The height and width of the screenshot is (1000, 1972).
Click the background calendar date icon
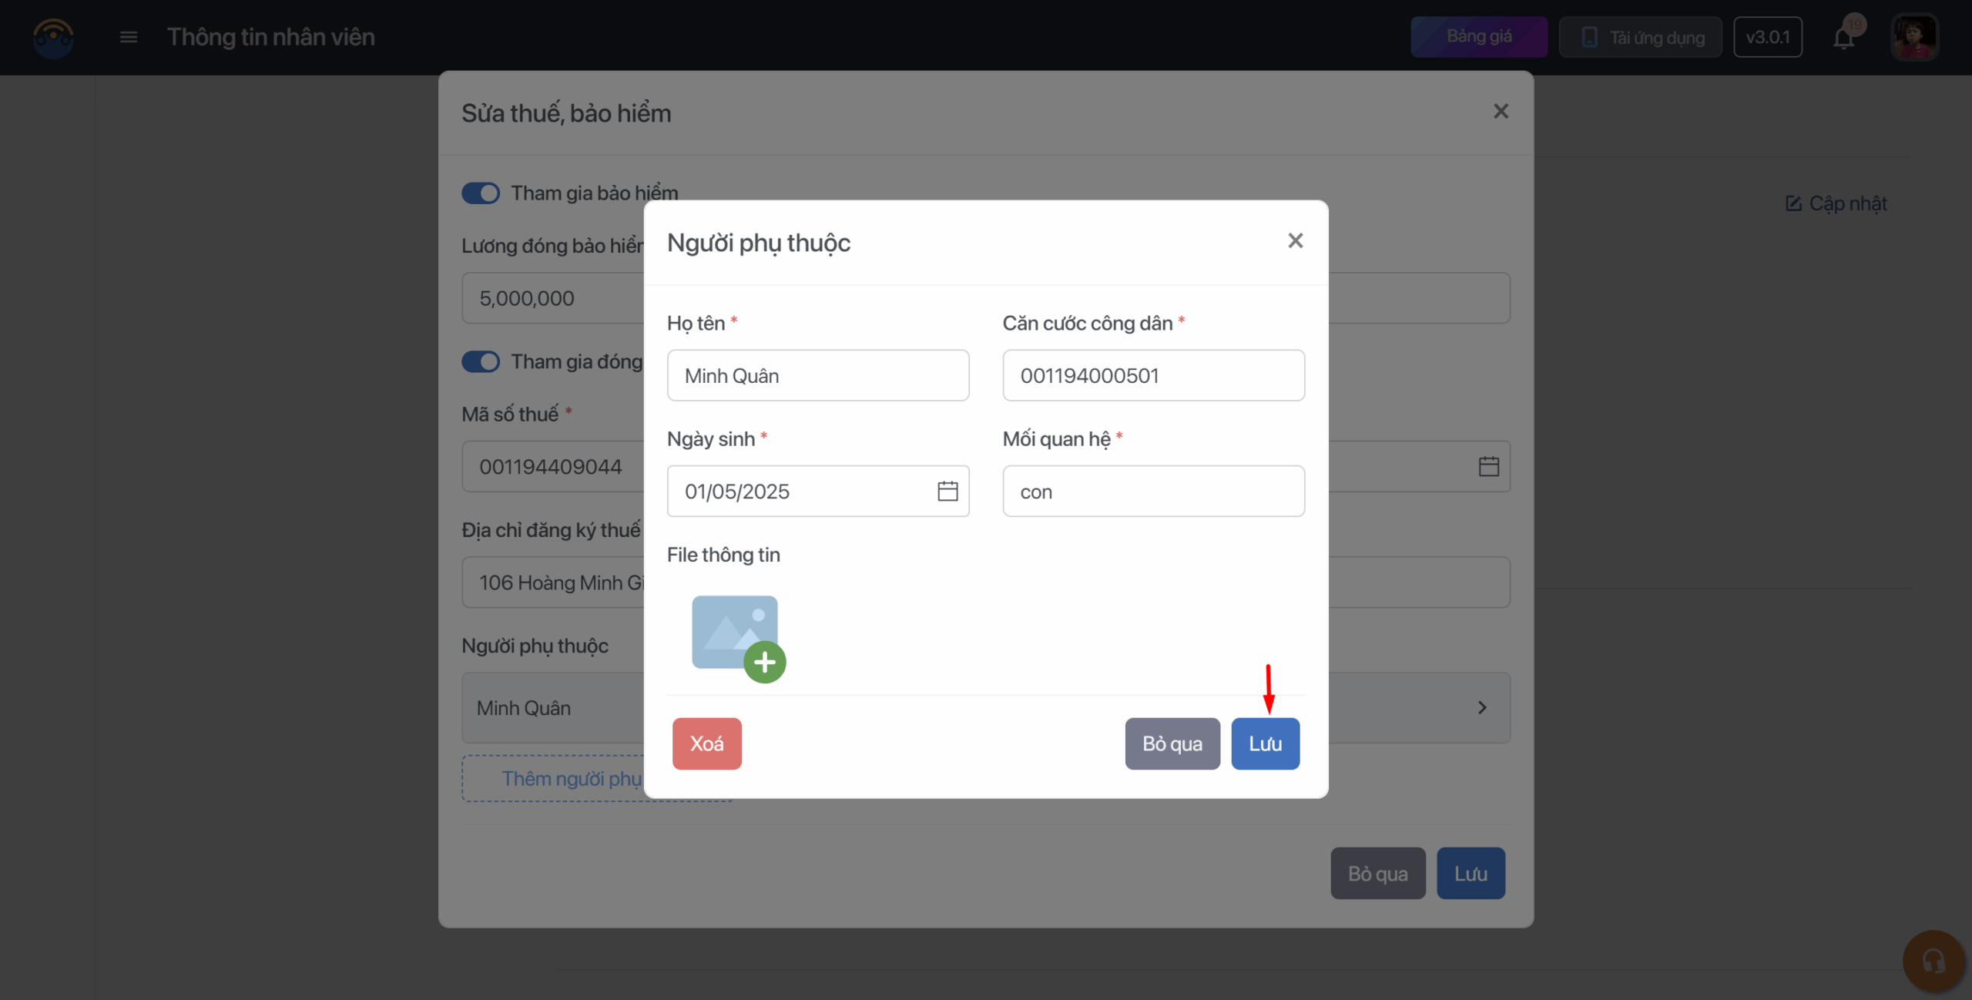[x=1488, y=466]
